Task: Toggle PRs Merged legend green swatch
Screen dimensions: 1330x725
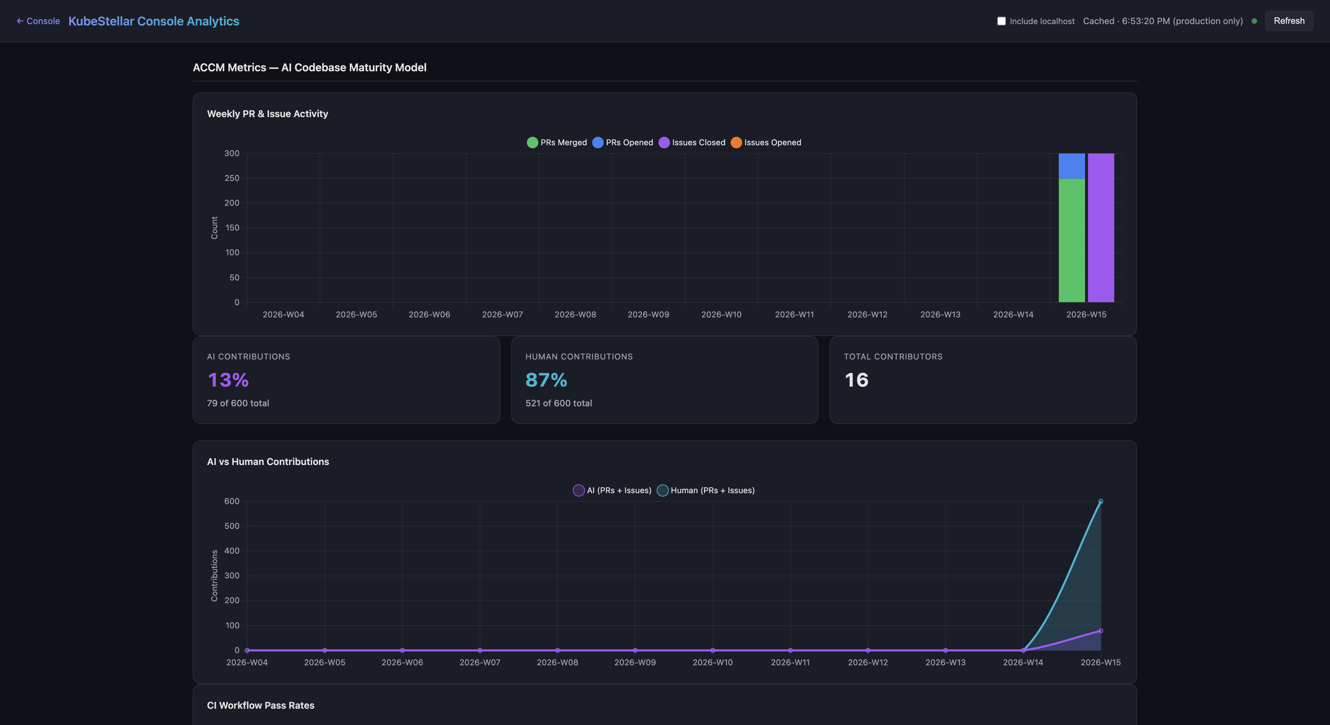Action: (x=532, y=143)
